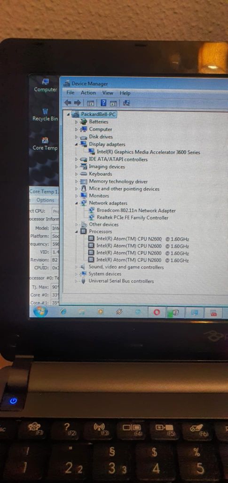This screenshot has height=483, width=228.
Task: Click the blue Help question-mark toolbar icon
Action: (104, 103)
